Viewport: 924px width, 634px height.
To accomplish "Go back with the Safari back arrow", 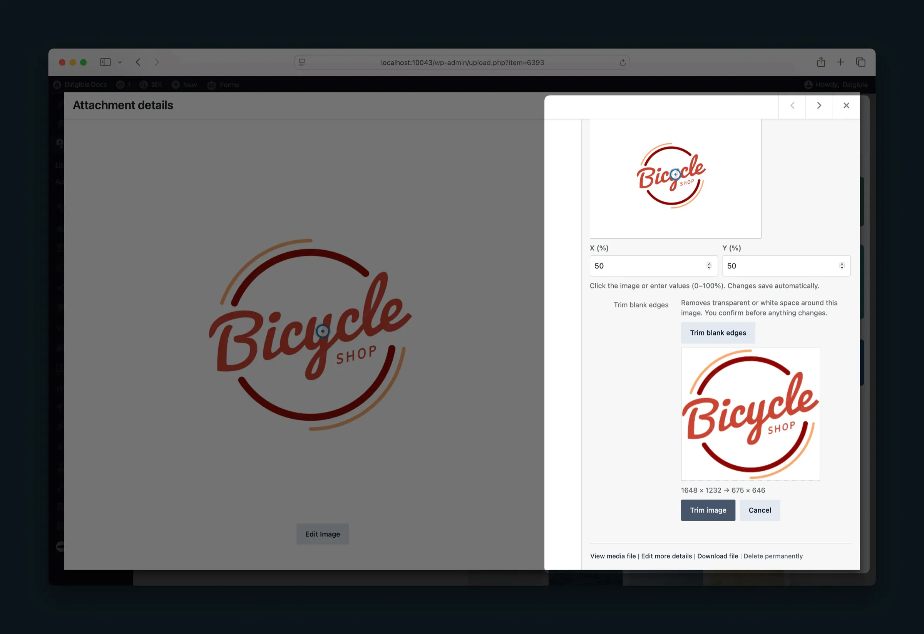I will tap(138, 62).
